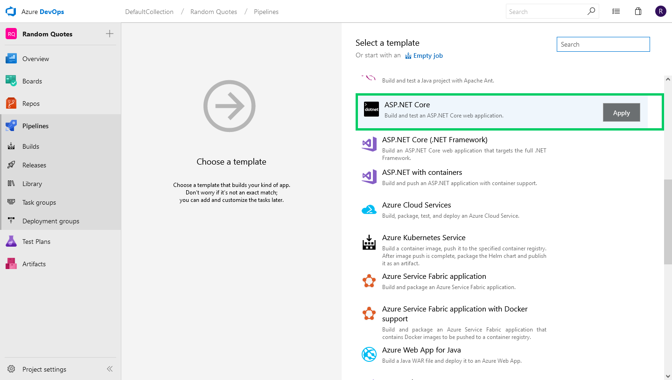Click the Visual Studio icon for ASP.NET with containers
This screenshot has height=380, width=672.
(369, 177)
